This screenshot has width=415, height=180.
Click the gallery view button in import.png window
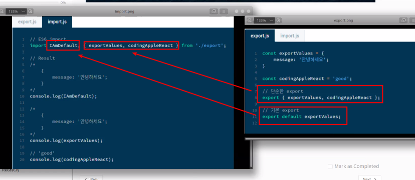(x=214, y=11)
